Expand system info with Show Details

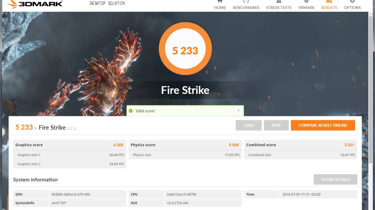[336, 179]
